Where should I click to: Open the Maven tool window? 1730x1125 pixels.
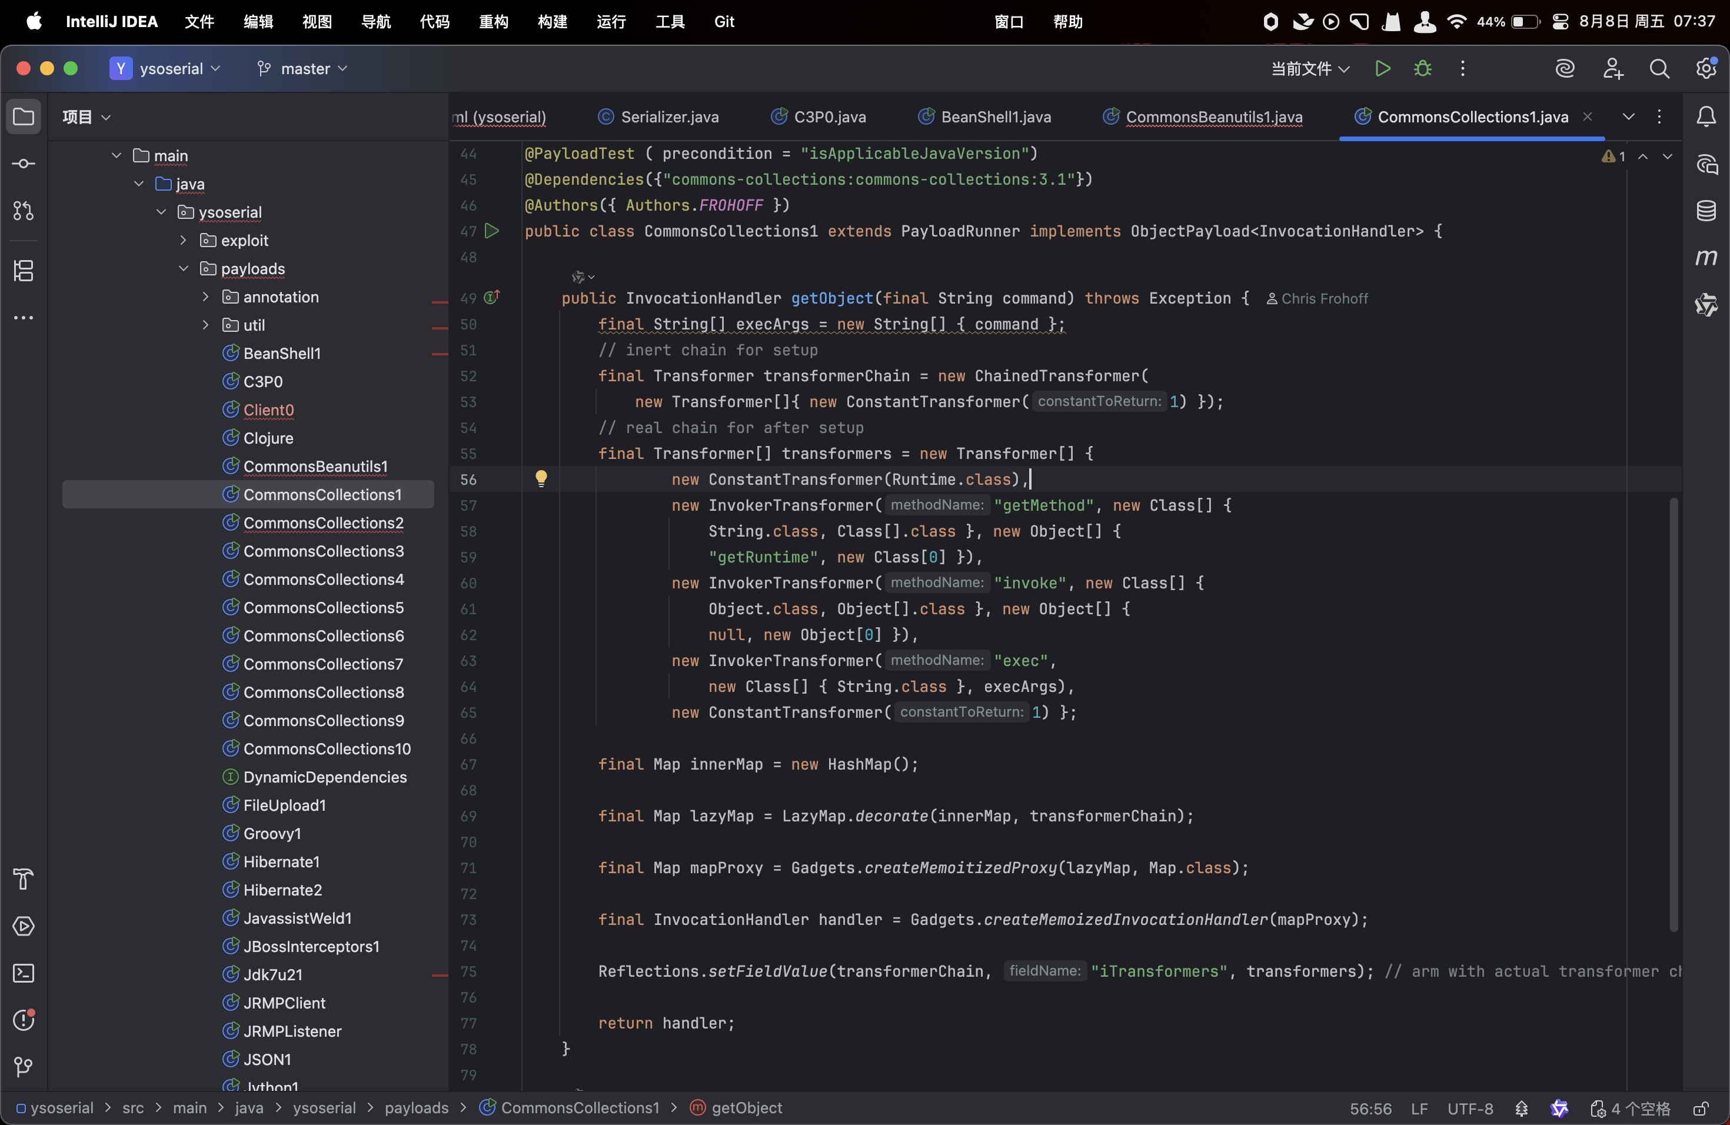(x=1705, y=257)
